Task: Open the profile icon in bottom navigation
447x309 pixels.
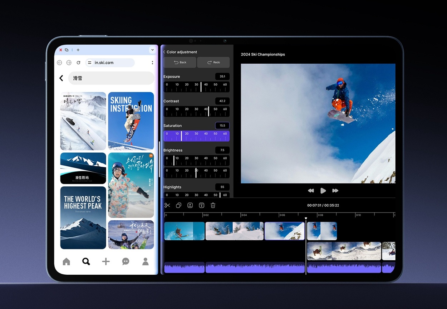Action: [x=145, y=261]
